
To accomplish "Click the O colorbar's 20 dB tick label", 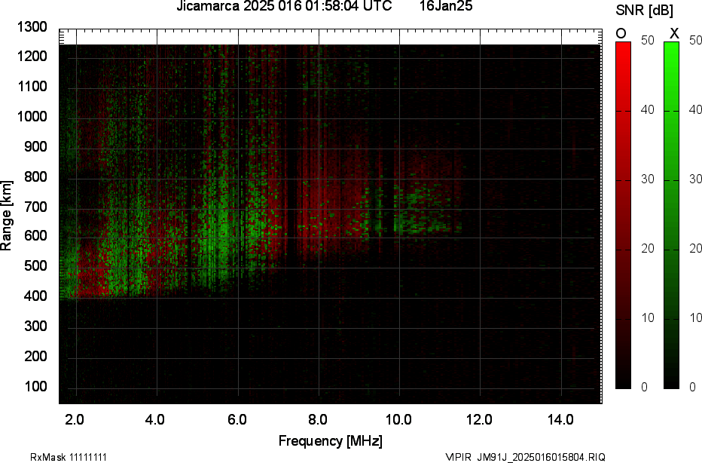I will [x=647, y=249].
